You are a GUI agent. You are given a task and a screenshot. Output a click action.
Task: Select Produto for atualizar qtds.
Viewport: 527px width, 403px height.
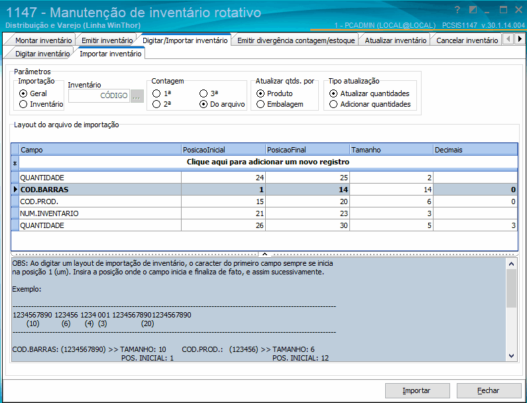pyautogui.click(x=274, y=93)
